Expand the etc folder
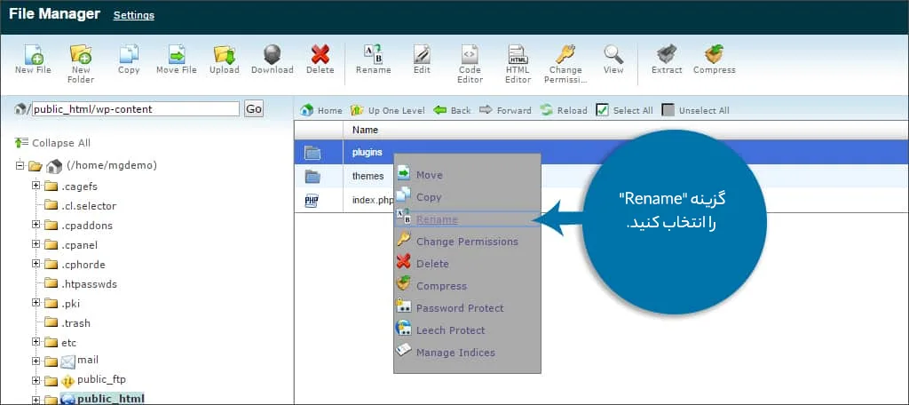The width and height of the screenshot is (909, 405). pos(36,342)
